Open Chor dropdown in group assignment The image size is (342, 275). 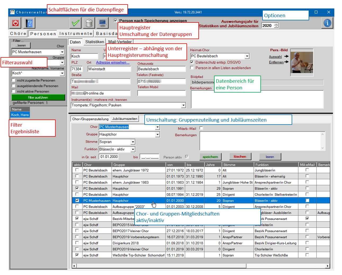pos(157,127)
